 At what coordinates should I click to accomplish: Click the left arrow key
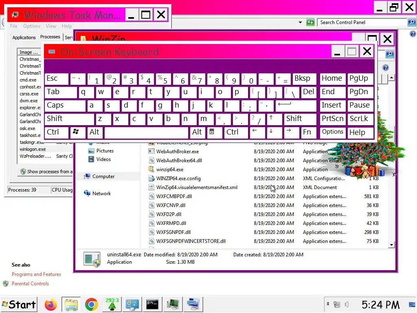[257, 132]
